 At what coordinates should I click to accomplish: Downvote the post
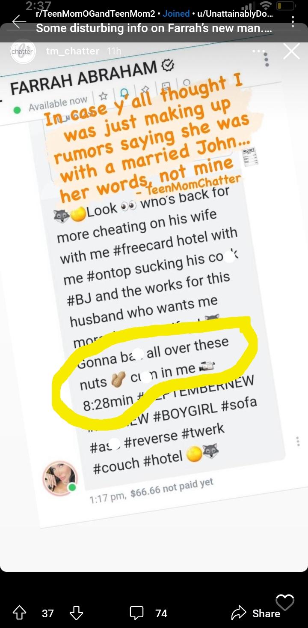76,613
